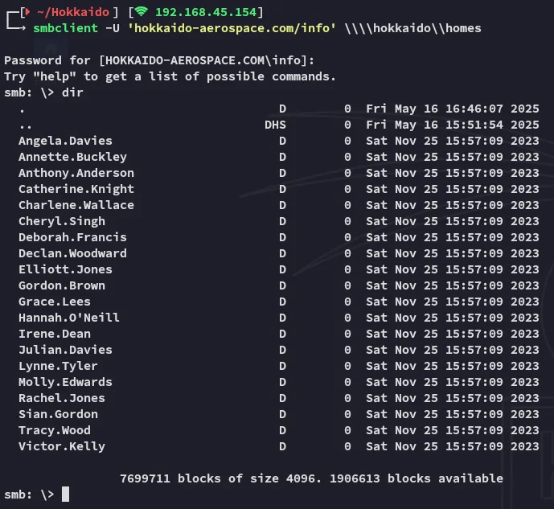Select Charlene.Wallace in the listing
Image resolution: width=554 pixels, height=509 pixels.
point(76,205)
